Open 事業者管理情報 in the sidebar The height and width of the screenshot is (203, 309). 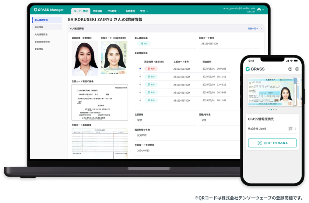[42, 41]
